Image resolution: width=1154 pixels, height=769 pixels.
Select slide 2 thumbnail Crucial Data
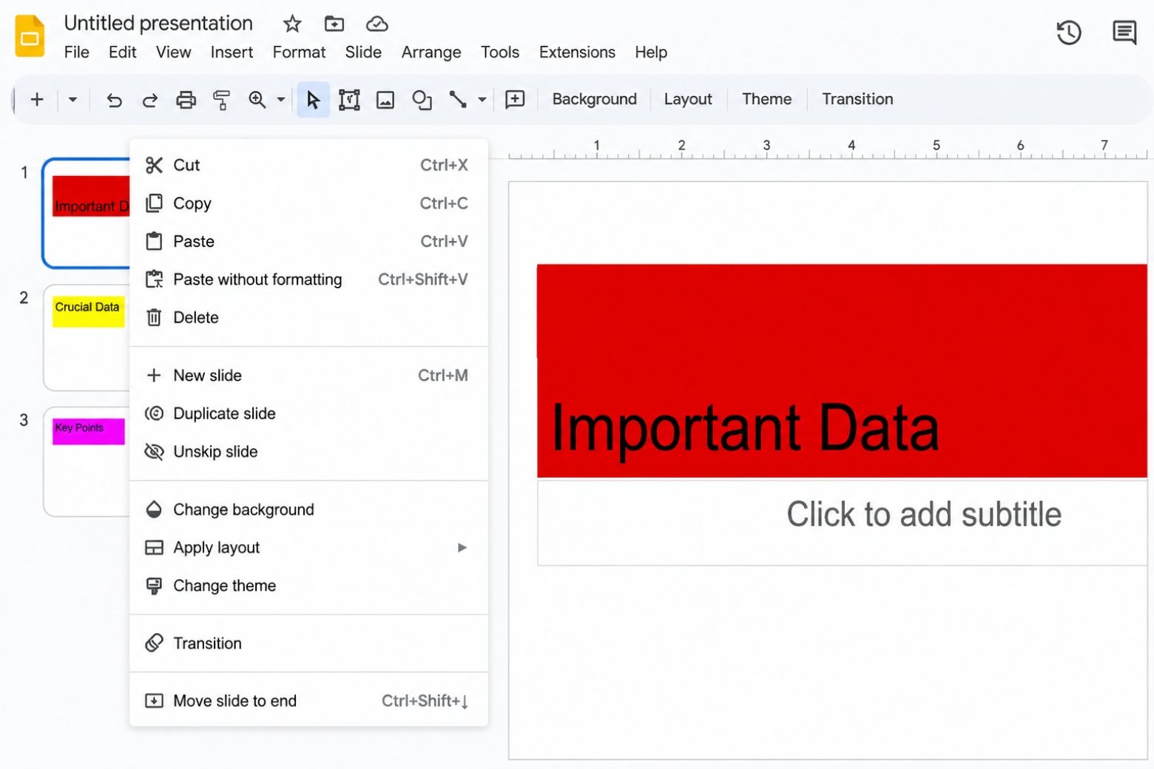coord(86,338)
